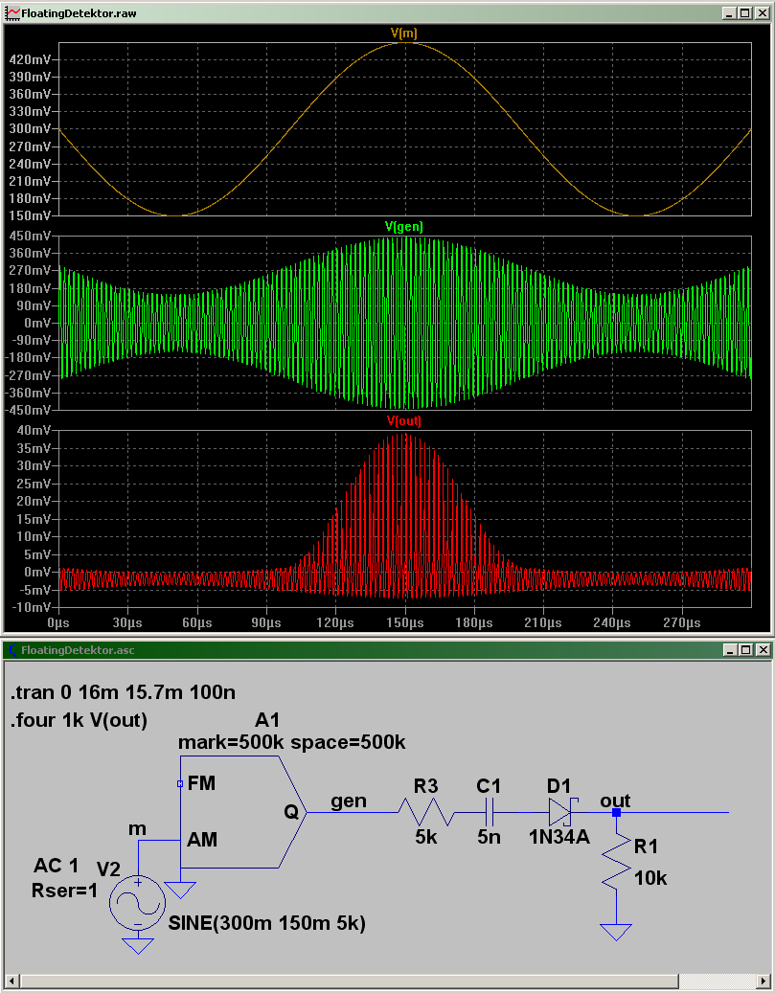Click the 40mV axis label in V(out) pane

click(34, 431)
